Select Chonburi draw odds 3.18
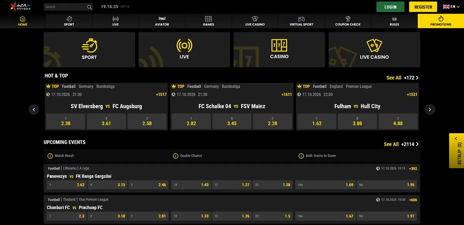The width and height of the screenshot is (464, 225). [x=107, y=216]
